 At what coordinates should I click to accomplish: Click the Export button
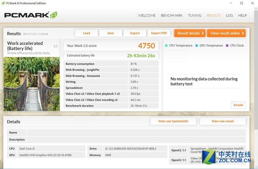(135, 33)
